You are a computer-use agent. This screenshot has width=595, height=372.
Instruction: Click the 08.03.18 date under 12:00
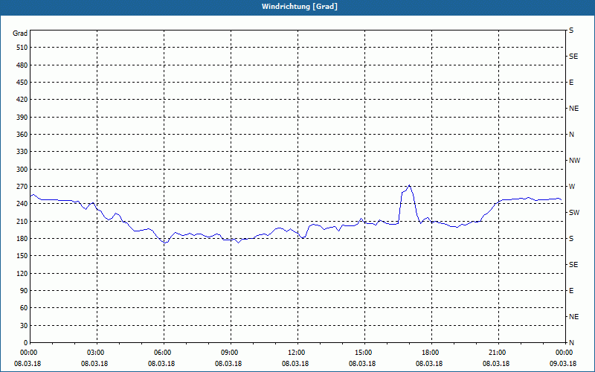click(295, 364)
